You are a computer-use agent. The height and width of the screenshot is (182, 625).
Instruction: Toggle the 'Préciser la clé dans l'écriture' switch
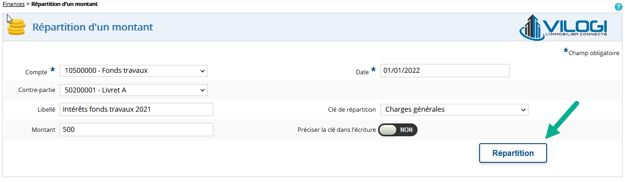point(398,130)
